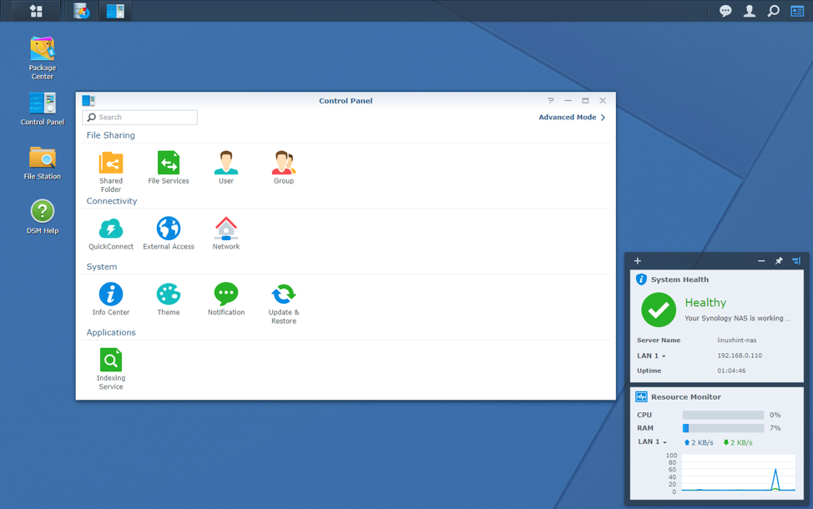Click the Search field in Control Panel
Screen dimensions: 813x509
pos(139,117)
